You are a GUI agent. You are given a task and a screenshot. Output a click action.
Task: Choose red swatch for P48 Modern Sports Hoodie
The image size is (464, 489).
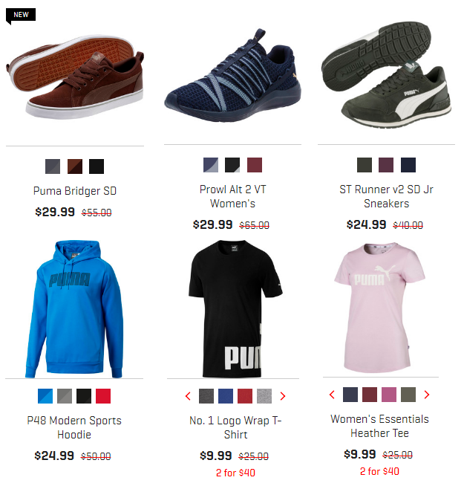(x=103, y=396)
